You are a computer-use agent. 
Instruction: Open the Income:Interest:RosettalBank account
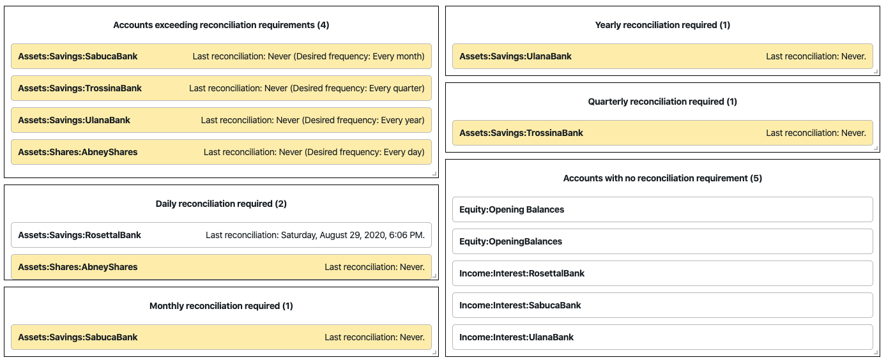(662, 273)
